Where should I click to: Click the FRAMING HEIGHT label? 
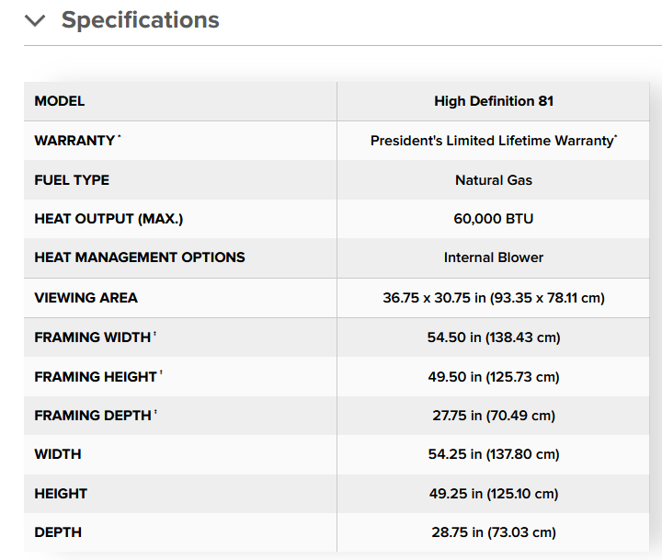click(x=98, y=376)
